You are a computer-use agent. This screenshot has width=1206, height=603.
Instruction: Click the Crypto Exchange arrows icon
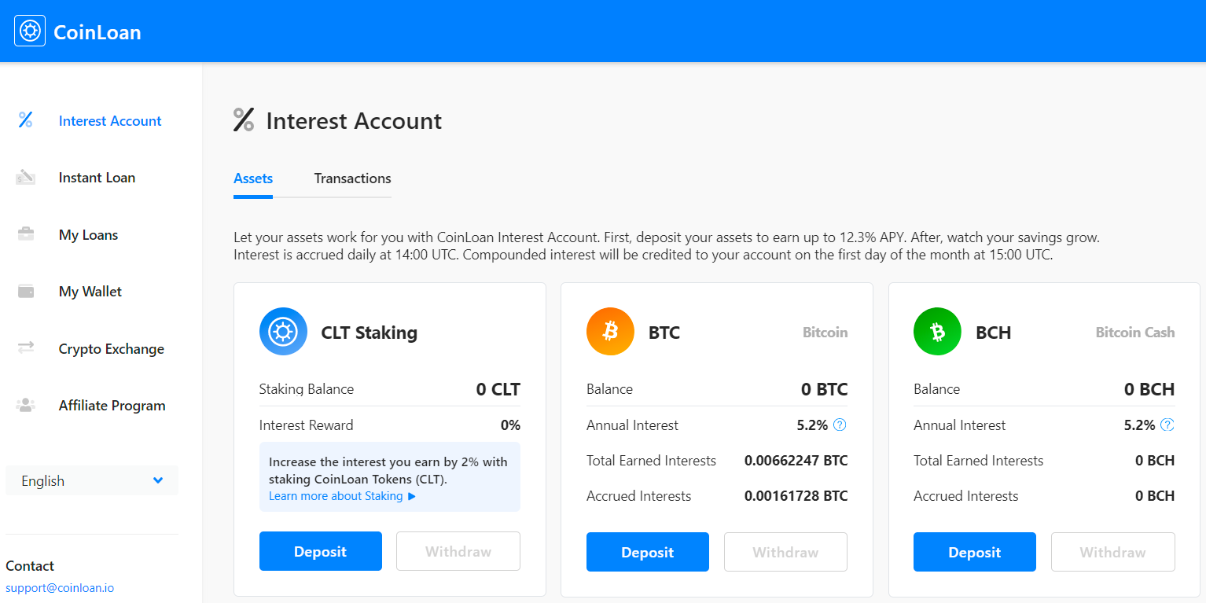tap(26, 347)
